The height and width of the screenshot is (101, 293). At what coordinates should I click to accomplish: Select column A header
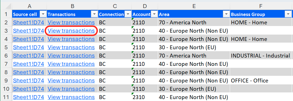(x=29, y=6)
